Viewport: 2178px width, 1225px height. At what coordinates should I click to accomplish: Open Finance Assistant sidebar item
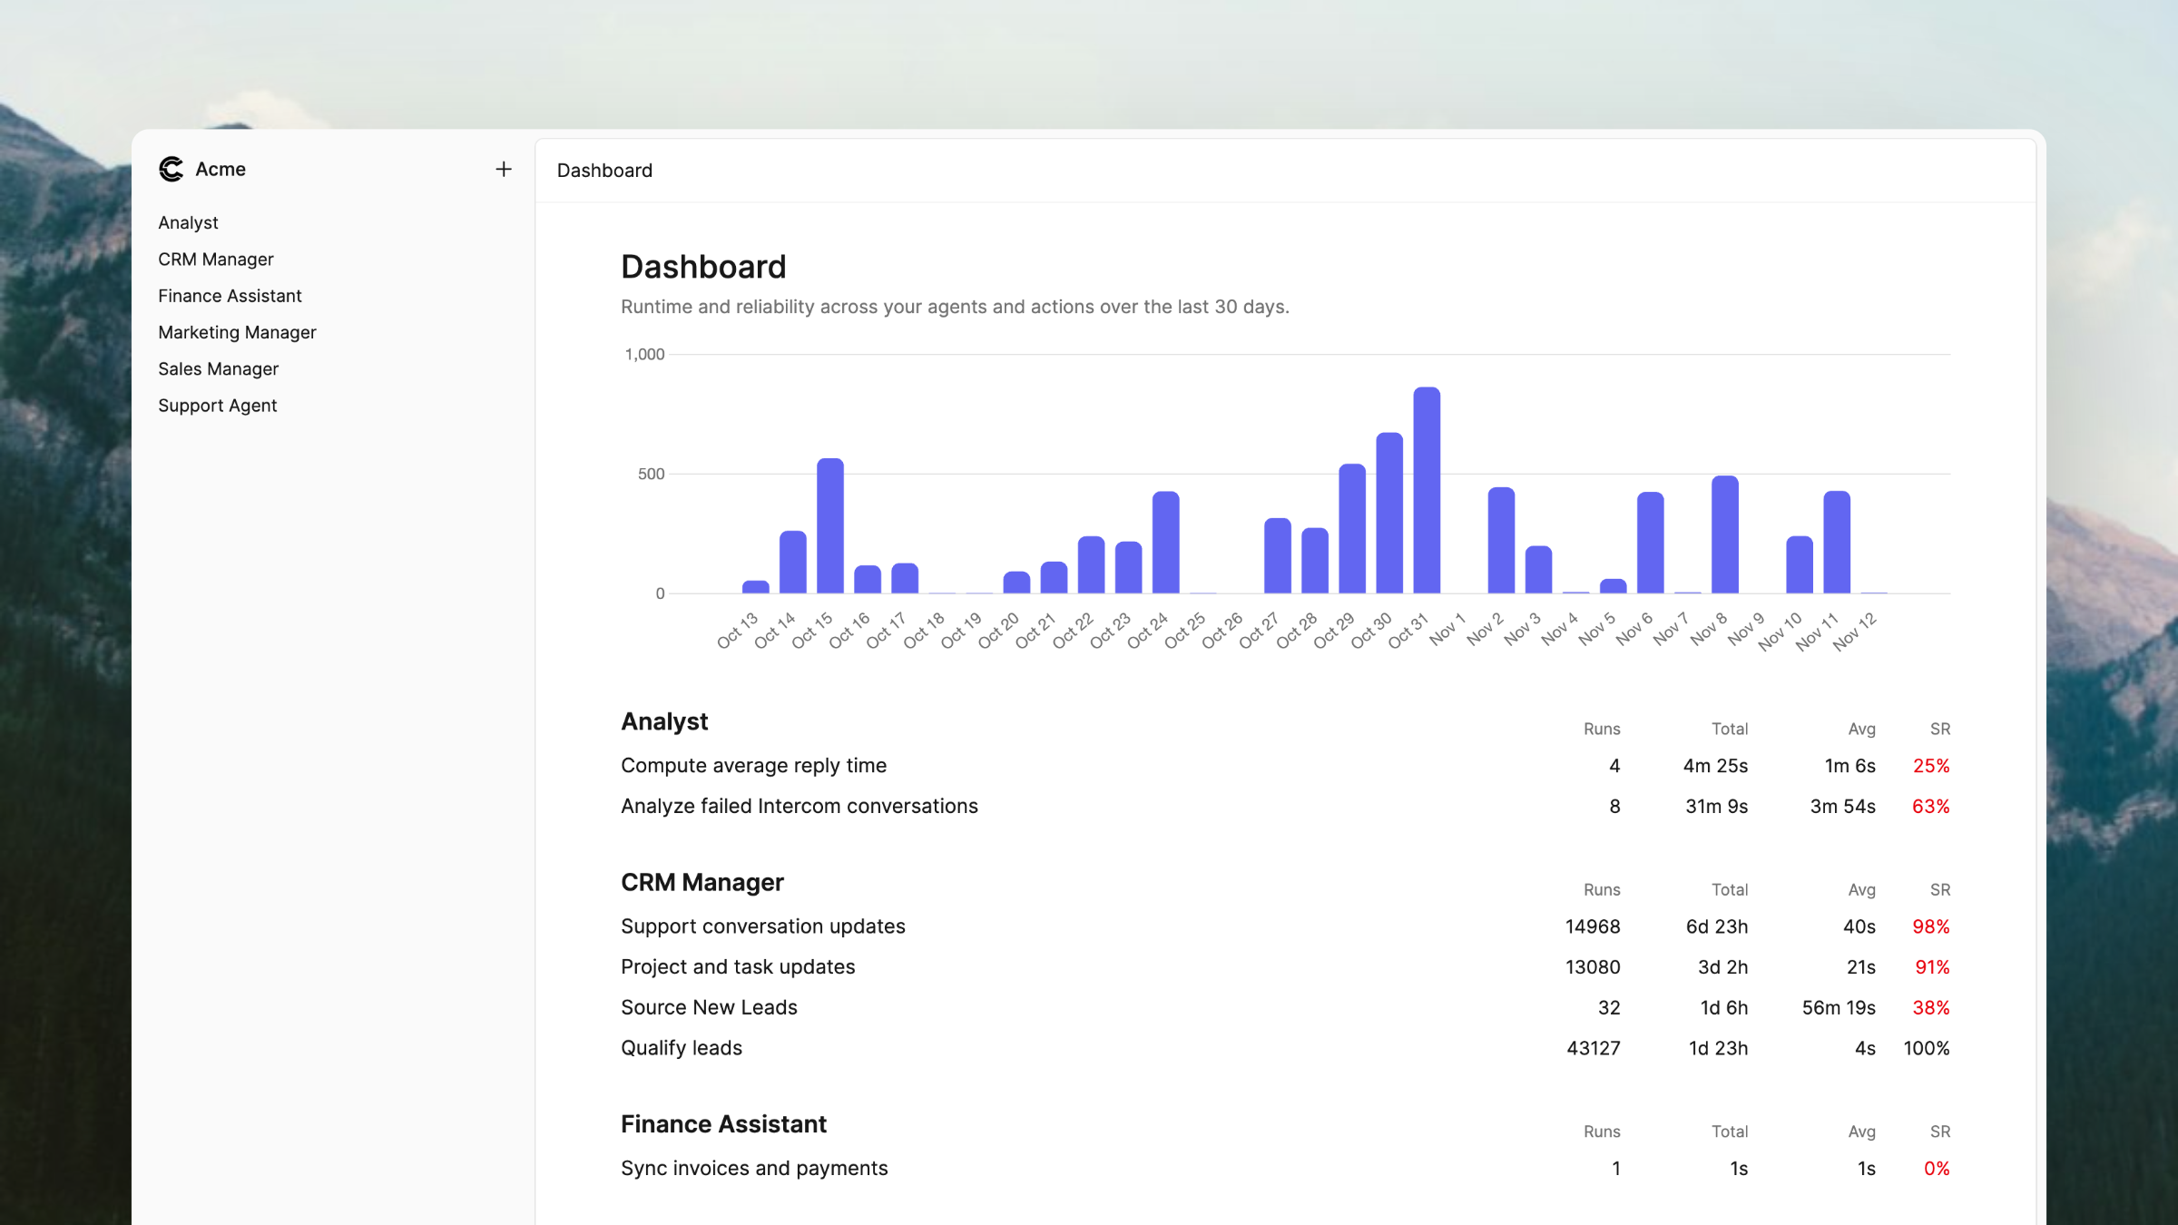(230, 296)
